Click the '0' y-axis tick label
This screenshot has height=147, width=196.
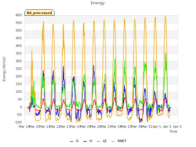point(21,107)
